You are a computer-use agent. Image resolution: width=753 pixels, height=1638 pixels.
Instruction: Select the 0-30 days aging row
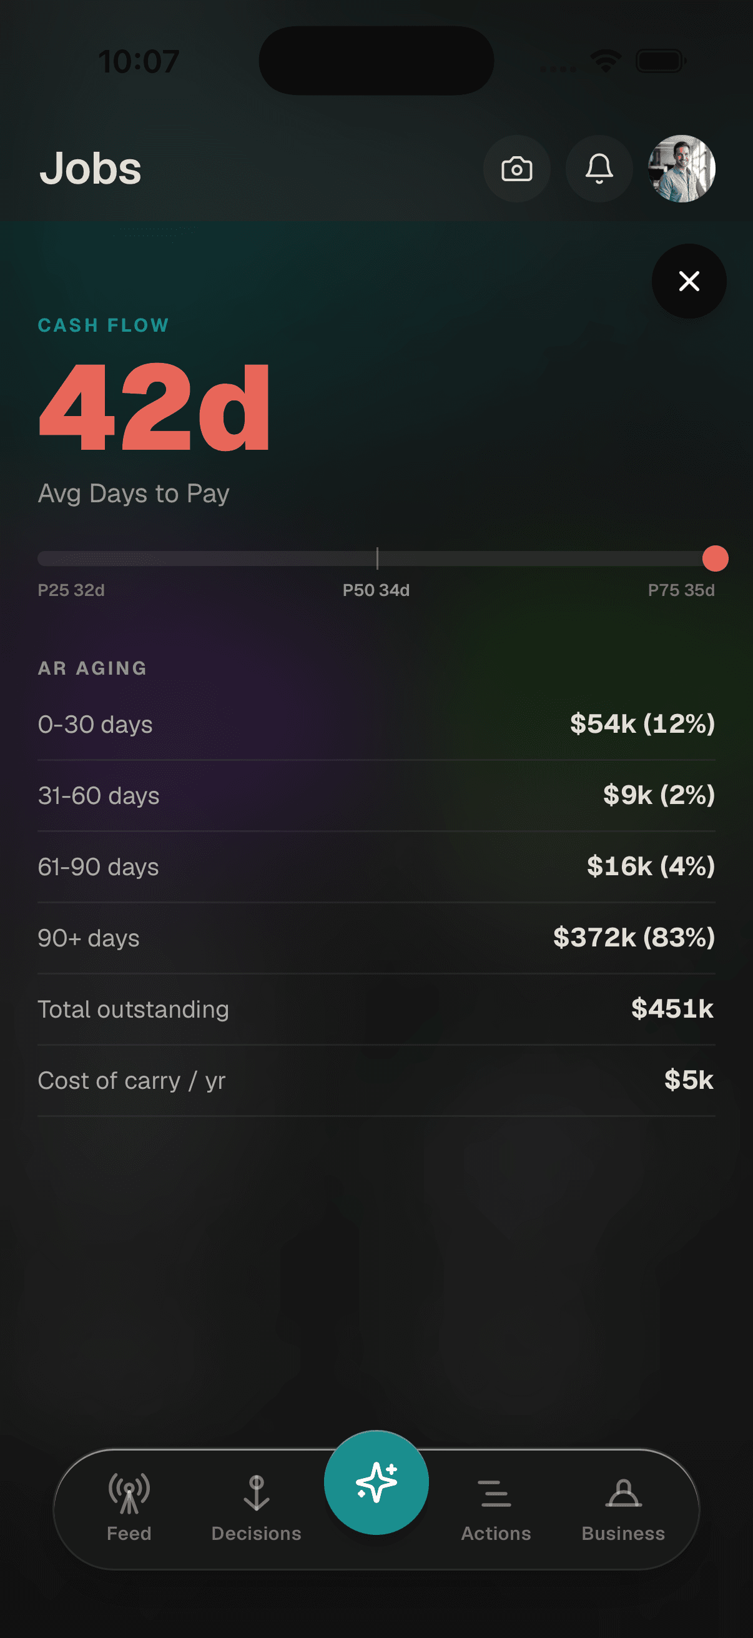[376, 724]
